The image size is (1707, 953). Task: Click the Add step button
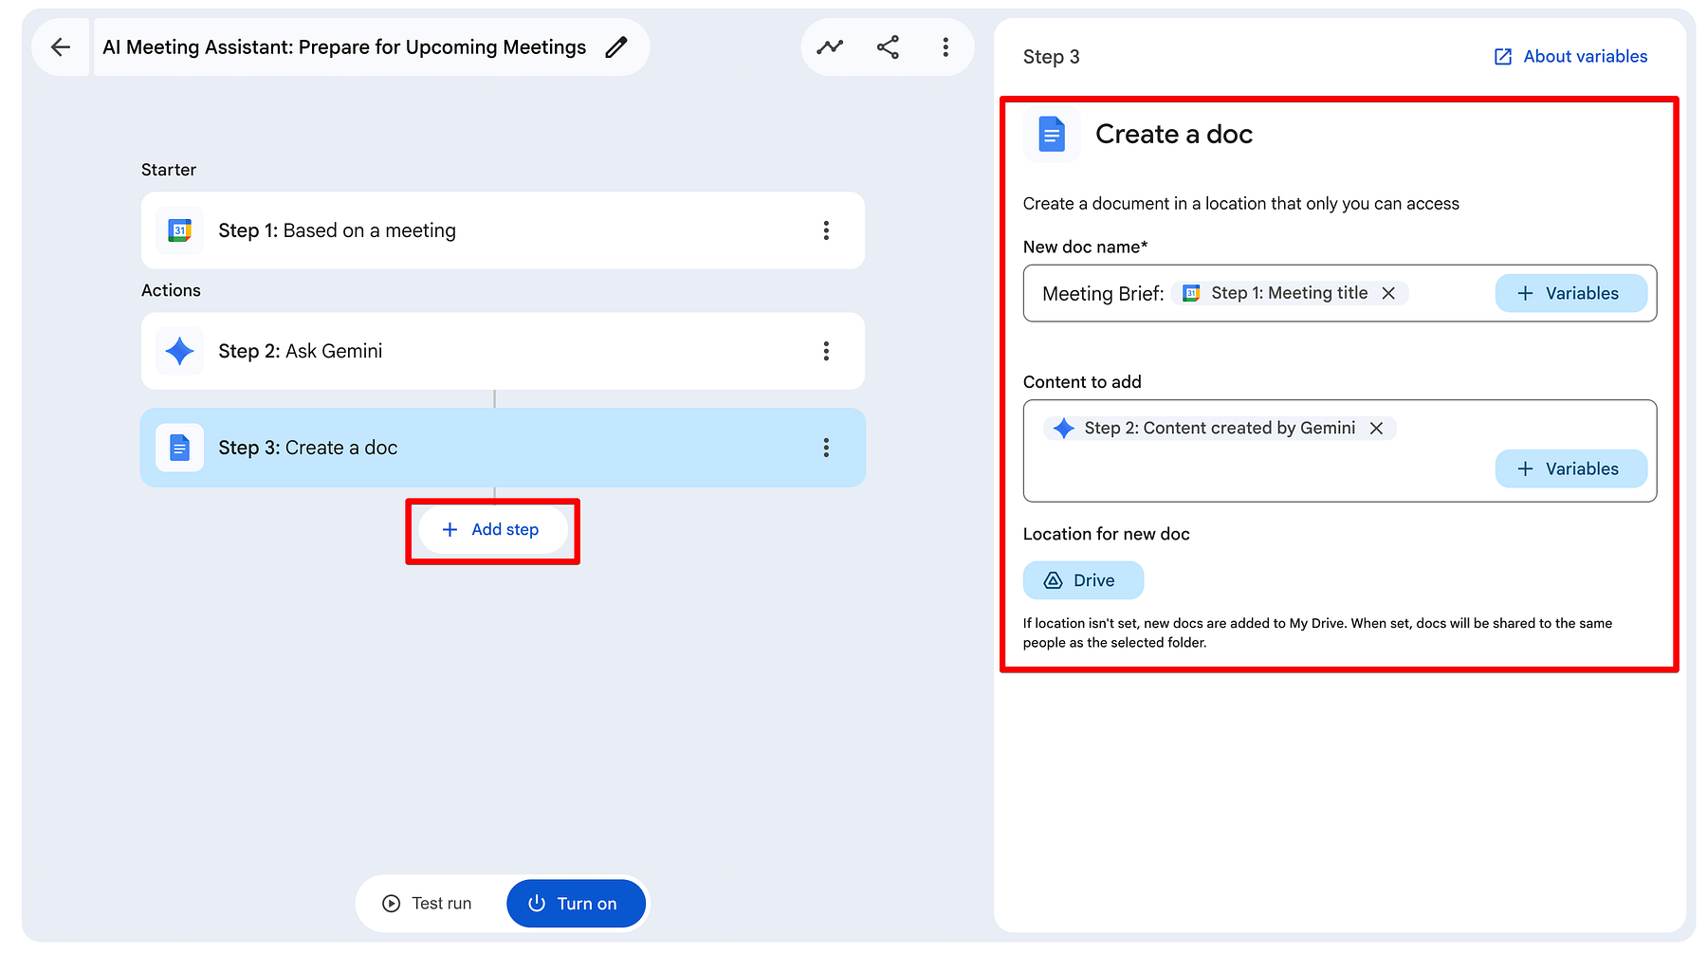[492, 529]
